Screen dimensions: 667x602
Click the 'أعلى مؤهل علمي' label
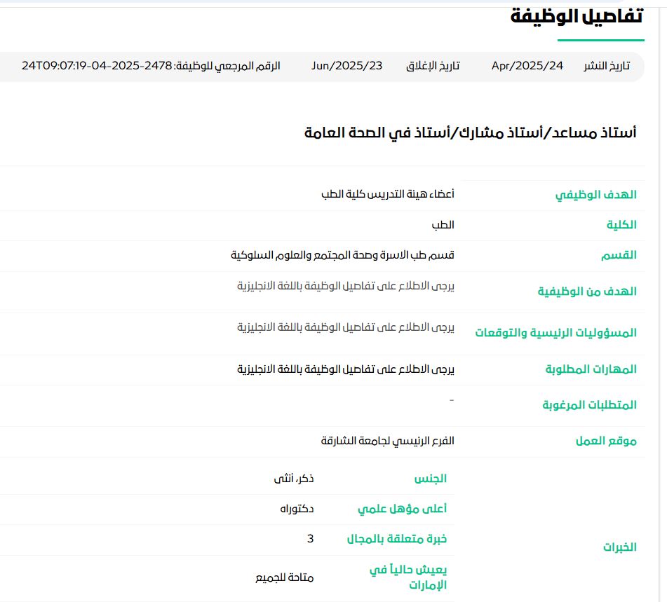(403, 509)
